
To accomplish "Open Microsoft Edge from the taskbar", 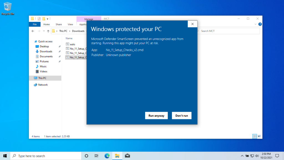I will pyautogui.click(x=107, y=156).
